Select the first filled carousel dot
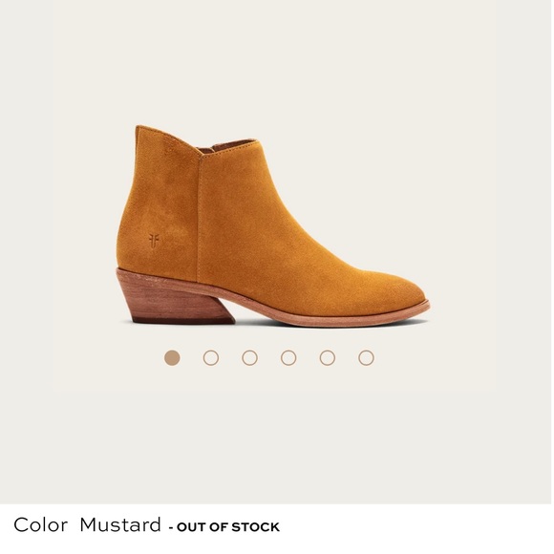Screen dimensions: 554x554 (x=172, y=357)
